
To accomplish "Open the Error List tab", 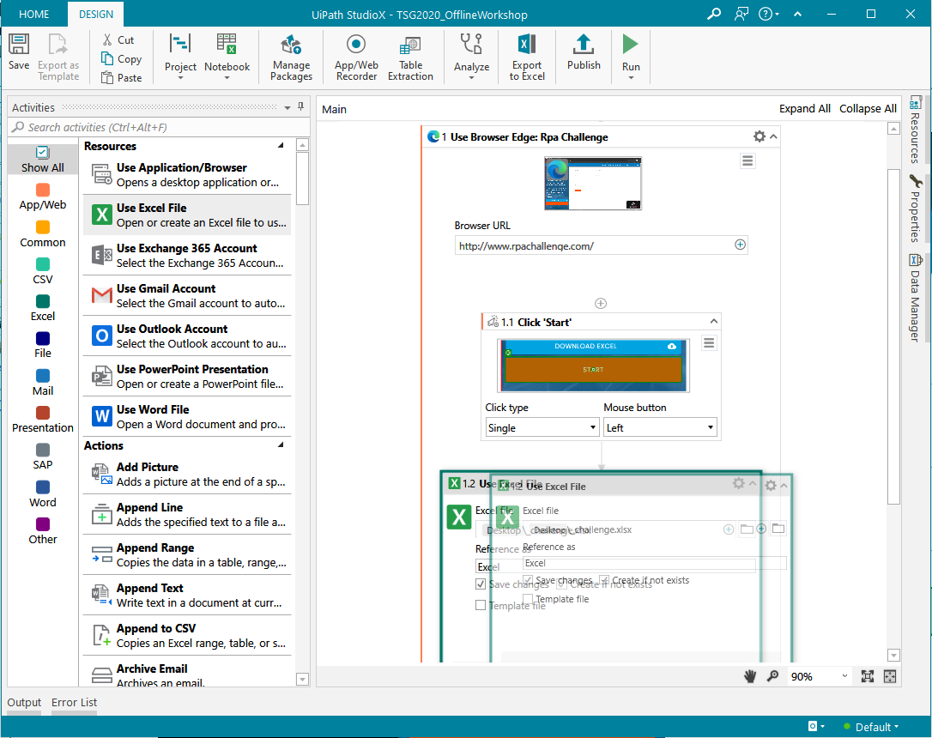I will 74,702.
